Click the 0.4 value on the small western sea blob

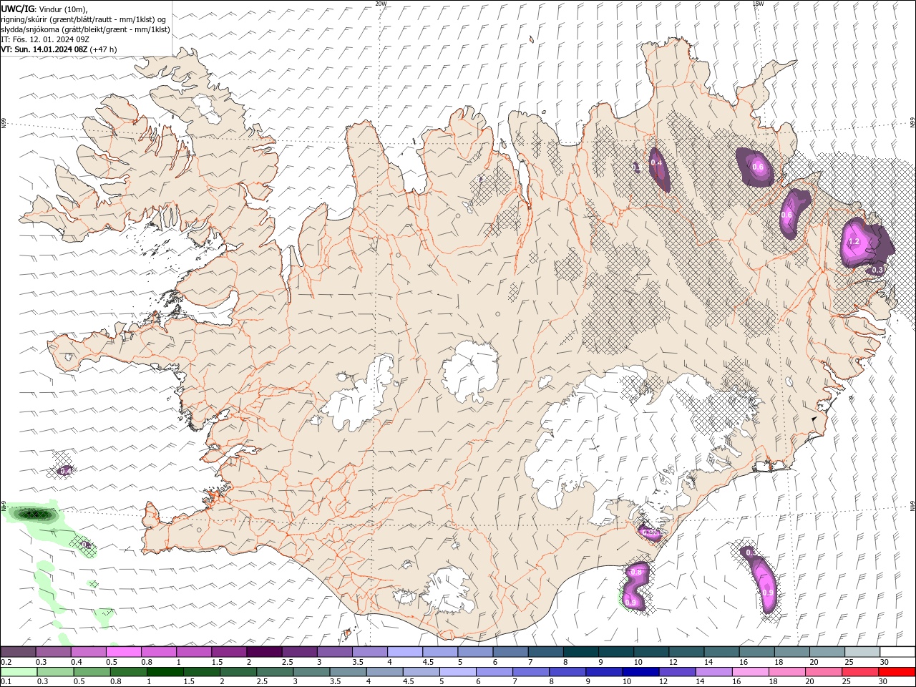pyautogui.click(x=65, y=470)
